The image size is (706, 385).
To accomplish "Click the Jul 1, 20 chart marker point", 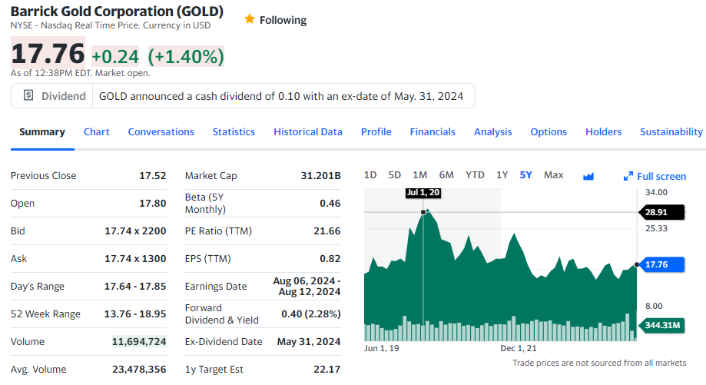I will click(423, 211).
